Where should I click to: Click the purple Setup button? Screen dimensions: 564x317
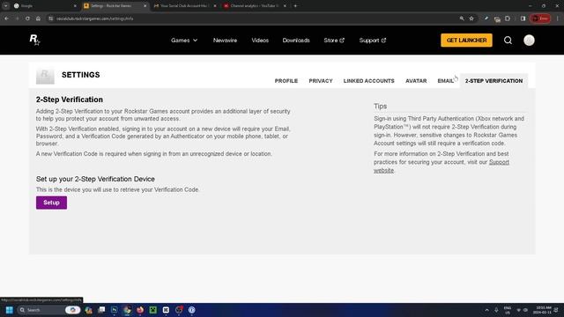[51, 203]
